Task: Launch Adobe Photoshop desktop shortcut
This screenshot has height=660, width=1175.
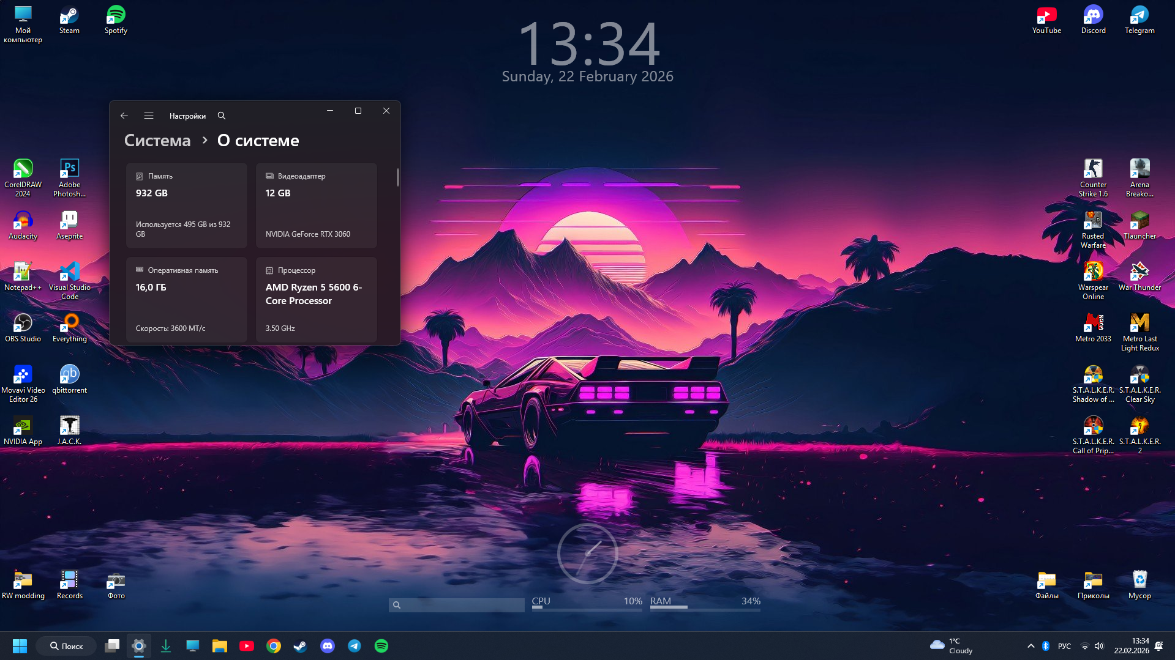Action: point(69,178)
